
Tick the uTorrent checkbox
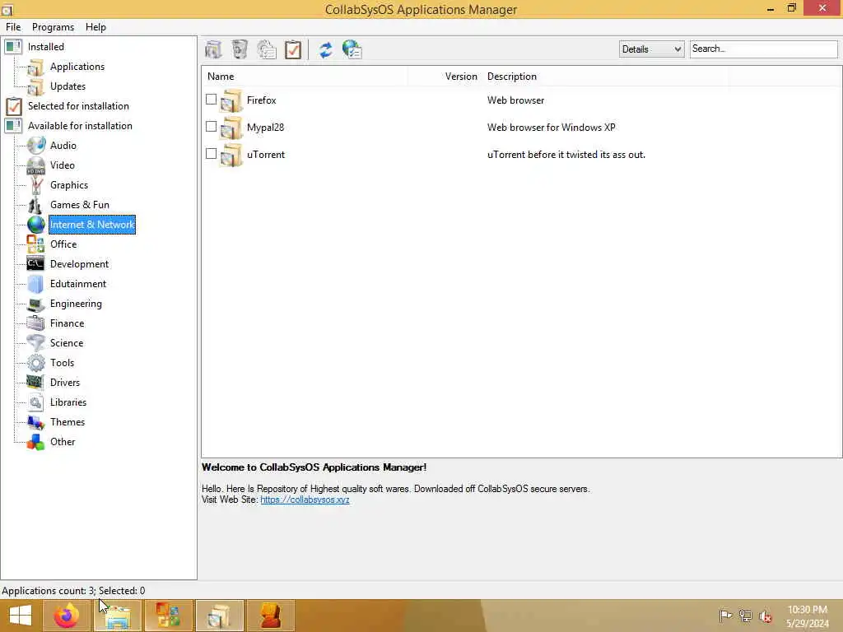212,154
